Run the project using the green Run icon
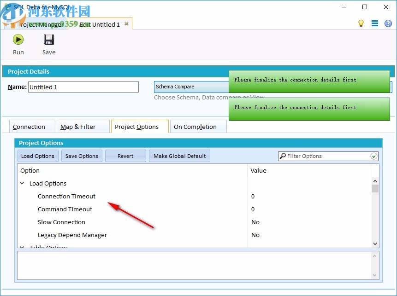Viewport: 397px width, 296px height. click(x=18, y=40)
